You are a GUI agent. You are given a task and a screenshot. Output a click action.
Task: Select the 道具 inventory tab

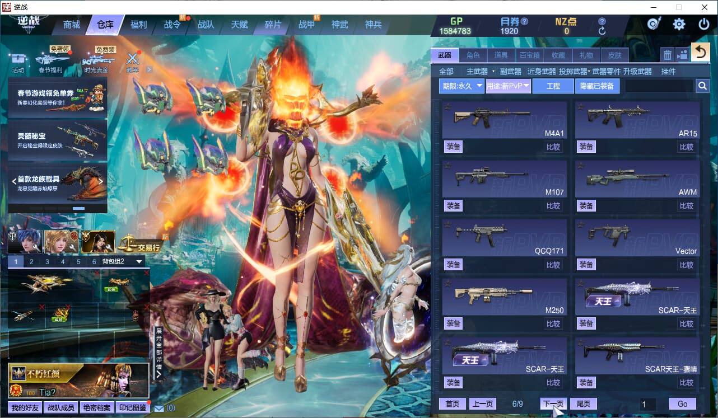501,55
